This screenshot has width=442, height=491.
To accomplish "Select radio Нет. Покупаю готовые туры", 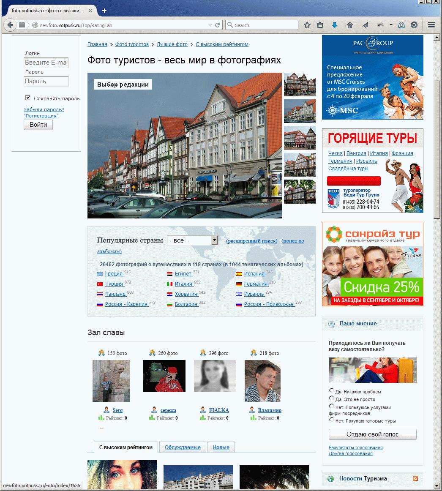I will pos(331,420).
